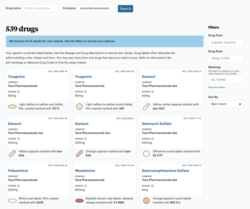Image resolution: width=250 pixels, height=209 pixels.
Task: Click the reddish brown Mesalamine tablet icon
Action: tap(79, 201)
